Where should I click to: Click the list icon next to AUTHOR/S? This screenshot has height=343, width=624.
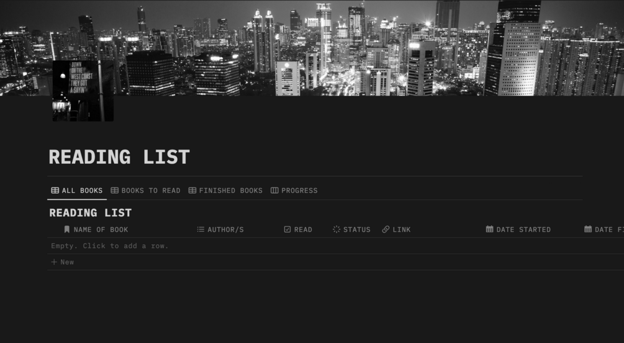[x=201, y=229]
